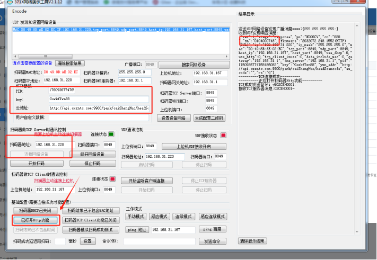Click 上位机UDP接收开启 button

click(x=194, y=147)
